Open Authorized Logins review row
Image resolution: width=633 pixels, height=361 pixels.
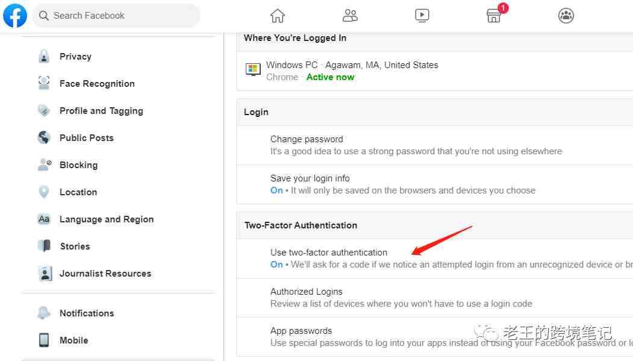coord(434,298)
